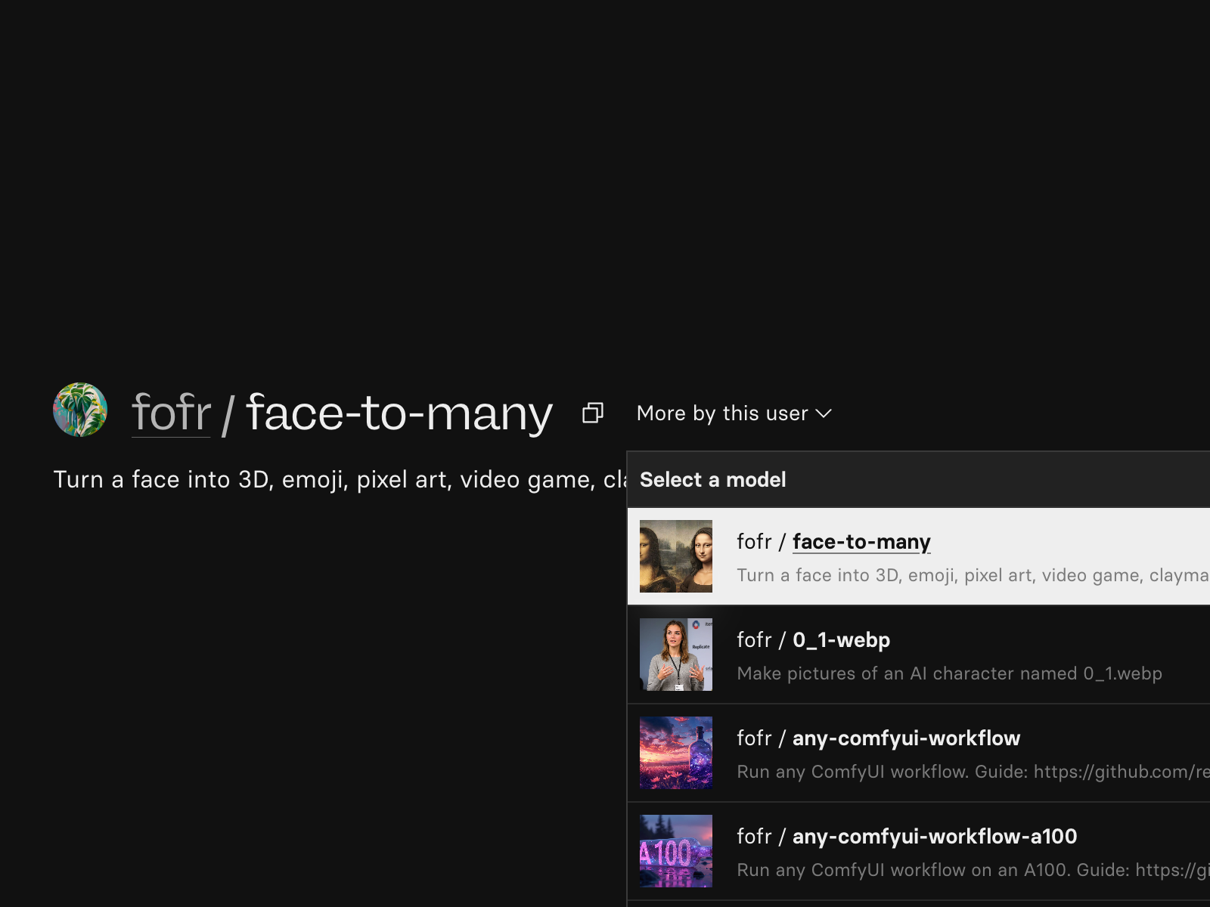Image resolution: width=1210 pixels, height=907 pixels.
Task: Copy model name with the copy icon
Action: click(593, 413)
